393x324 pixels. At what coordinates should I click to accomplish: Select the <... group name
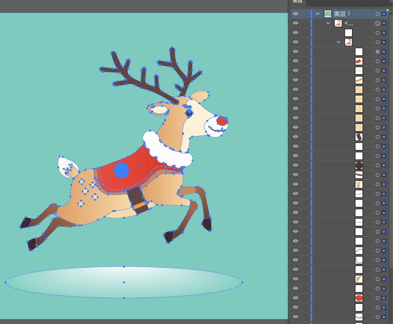(348, 23)
